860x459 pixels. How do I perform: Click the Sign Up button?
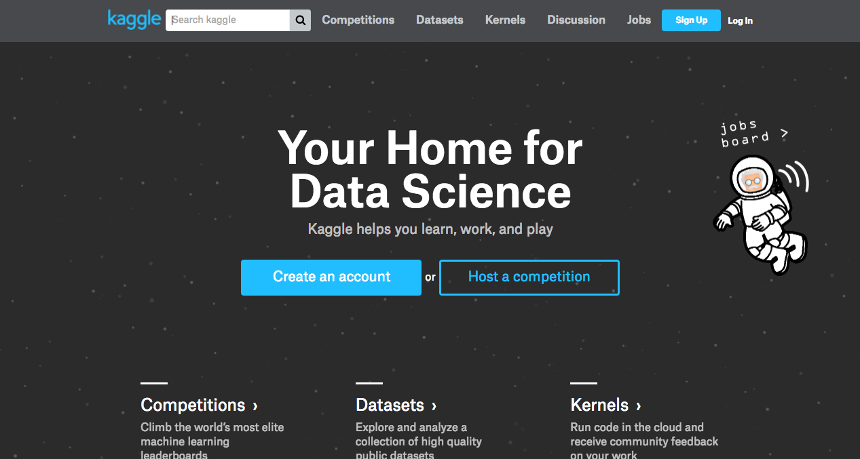click(x=690, y=20)
